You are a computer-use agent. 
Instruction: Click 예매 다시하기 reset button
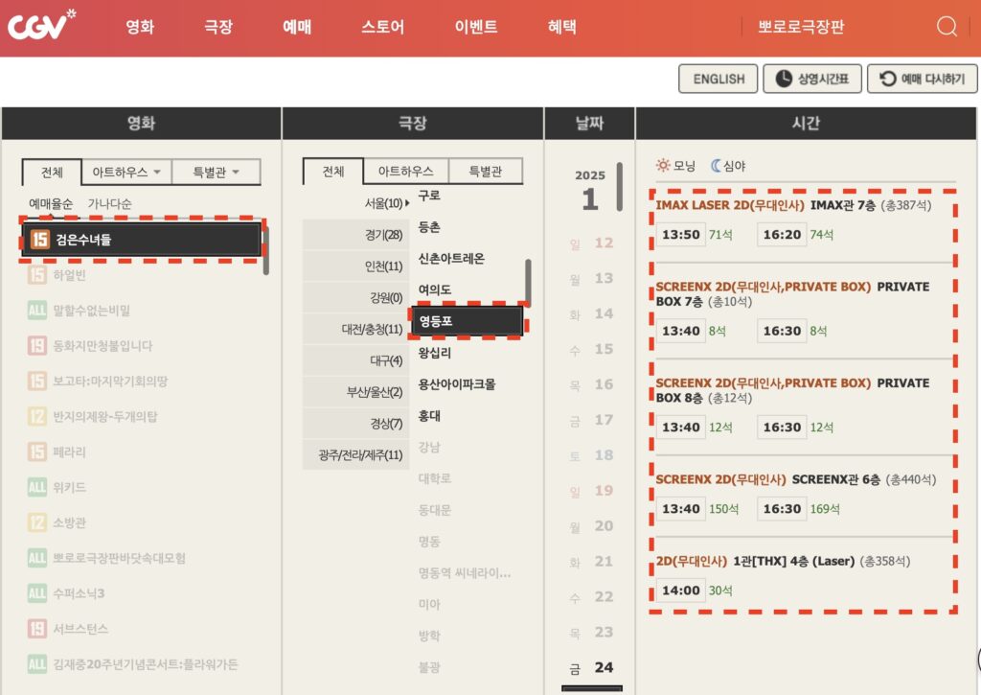pos(923,79)
